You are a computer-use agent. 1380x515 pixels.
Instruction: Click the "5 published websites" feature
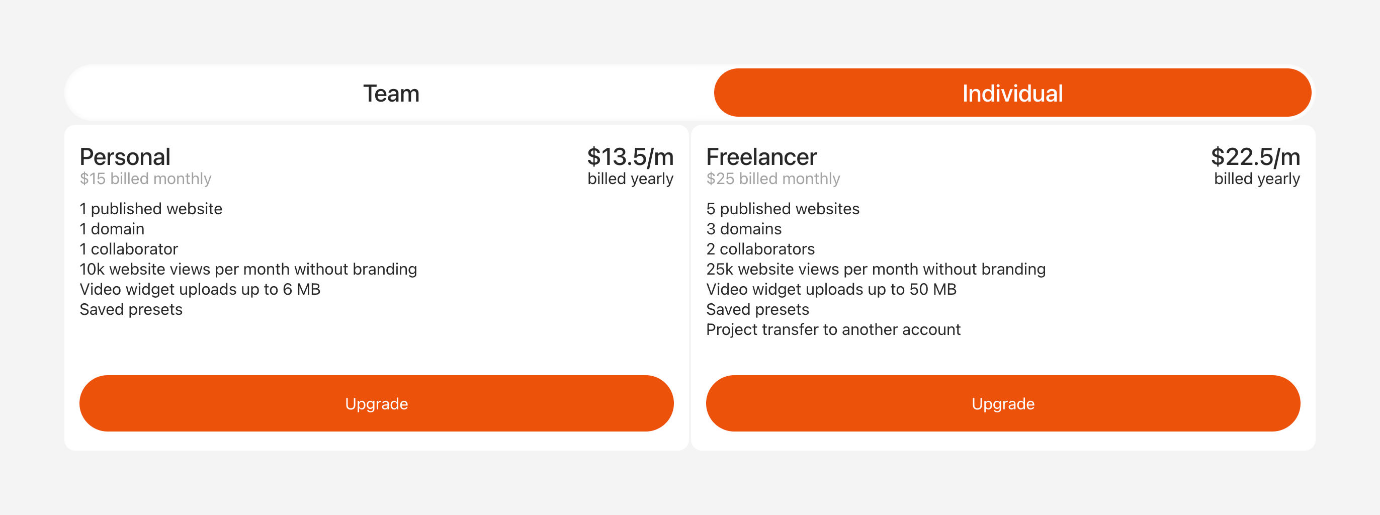pos(782,209)
